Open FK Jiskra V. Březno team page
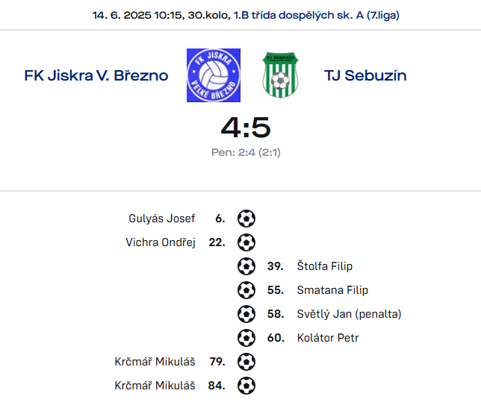This screenshot has height=411, width=481. tap(96, 75)
